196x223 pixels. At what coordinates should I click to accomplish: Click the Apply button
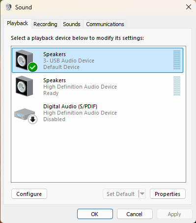coord(174,214)
